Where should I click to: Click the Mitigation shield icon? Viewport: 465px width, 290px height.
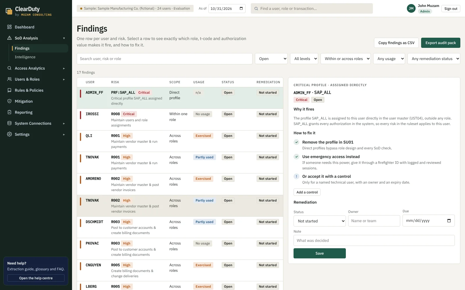[9, 101]
